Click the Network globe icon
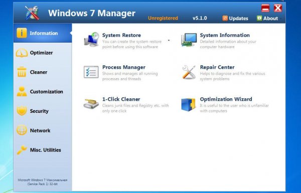 (22, 130)
